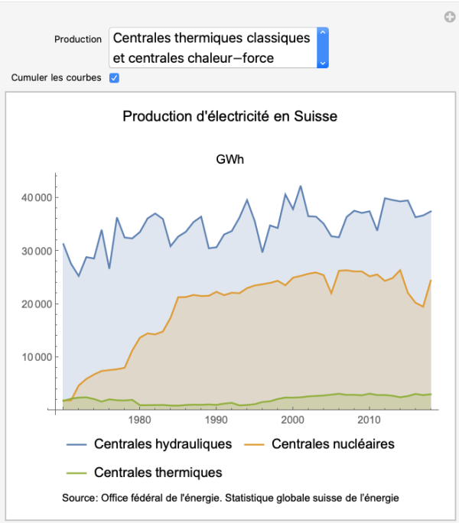Click the plus icon in top-right corner

click(450, 17)
